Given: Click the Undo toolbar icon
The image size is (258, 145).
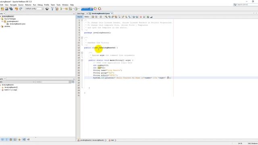Looking at the screenshot, I should tap(17, 9).
